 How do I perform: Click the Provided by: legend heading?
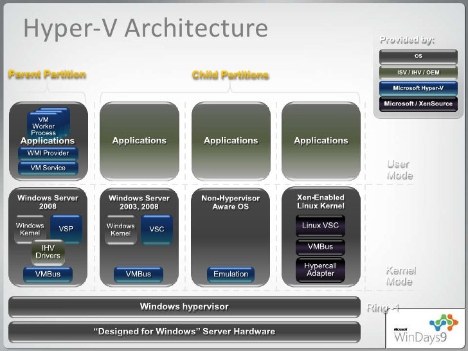pos(407,40)
